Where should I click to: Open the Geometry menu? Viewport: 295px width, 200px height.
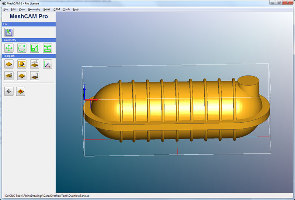tap(34, 9)
